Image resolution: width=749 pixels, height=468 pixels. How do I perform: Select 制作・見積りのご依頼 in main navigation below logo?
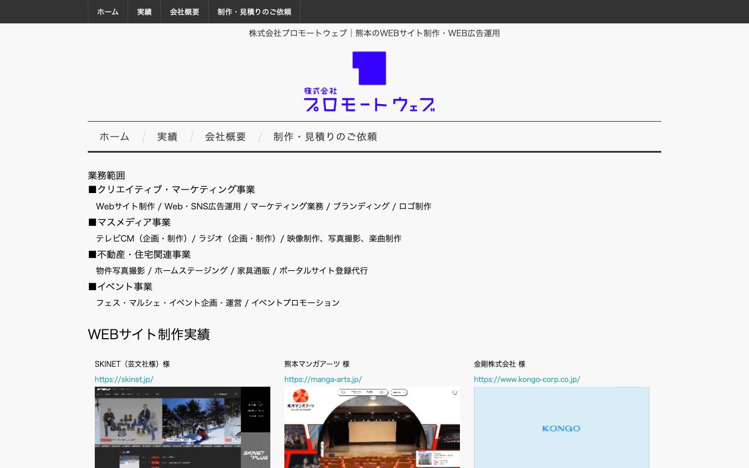point(325,137)
